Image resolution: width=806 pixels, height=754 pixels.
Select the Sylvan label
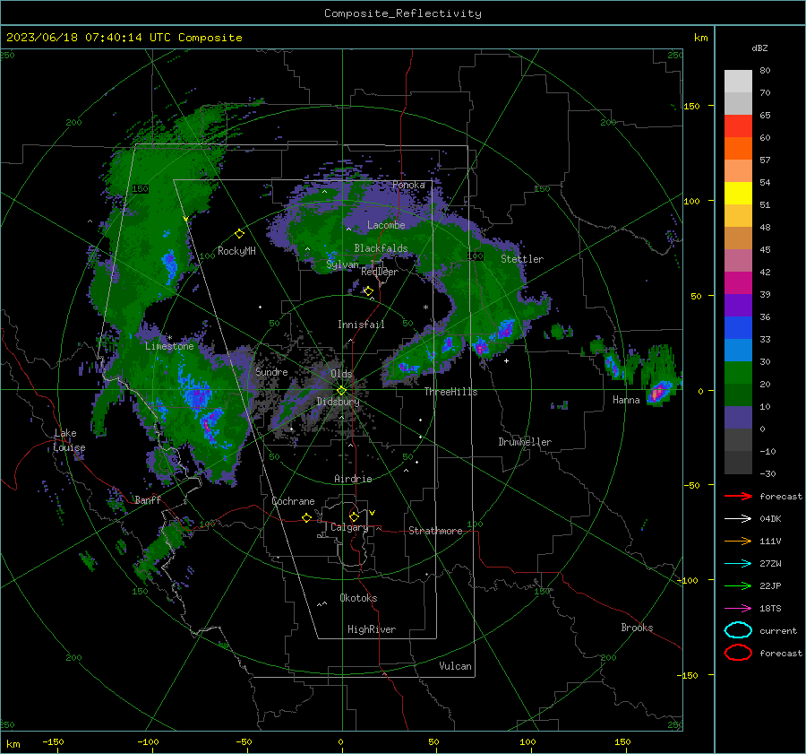(x=342, y=264)
